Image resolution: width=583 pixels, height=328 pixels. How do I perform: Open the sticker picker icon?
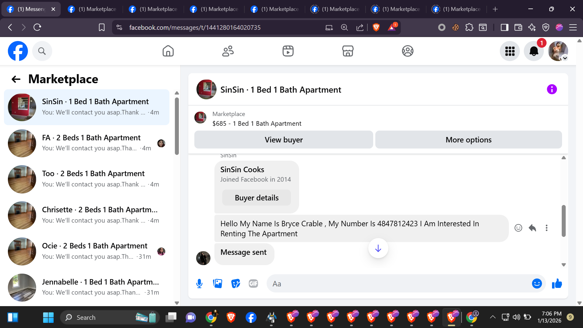pyautogui.click(x=235, y=284)
